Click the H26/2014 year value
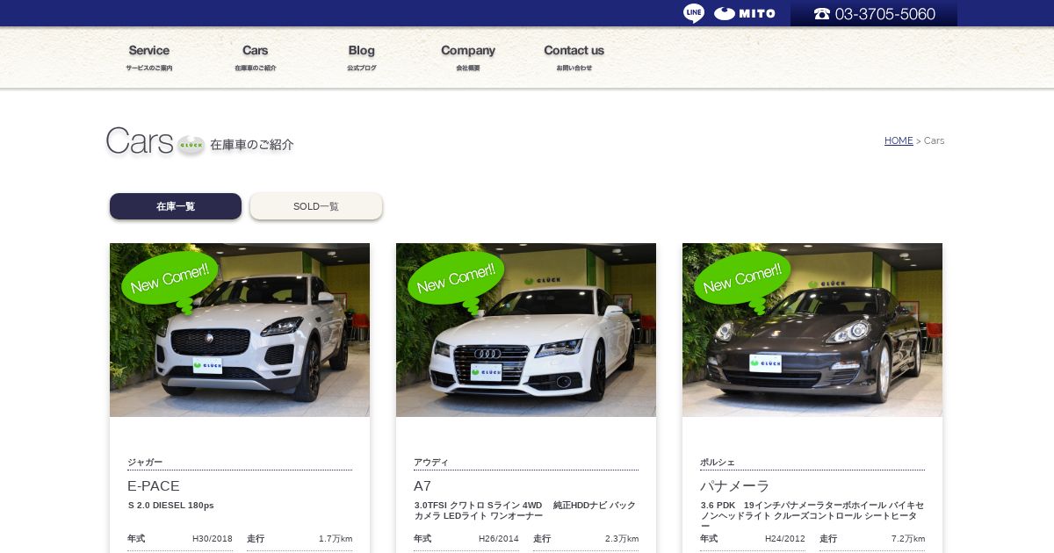Screen dimensions: 1054x553 (499, 539)
